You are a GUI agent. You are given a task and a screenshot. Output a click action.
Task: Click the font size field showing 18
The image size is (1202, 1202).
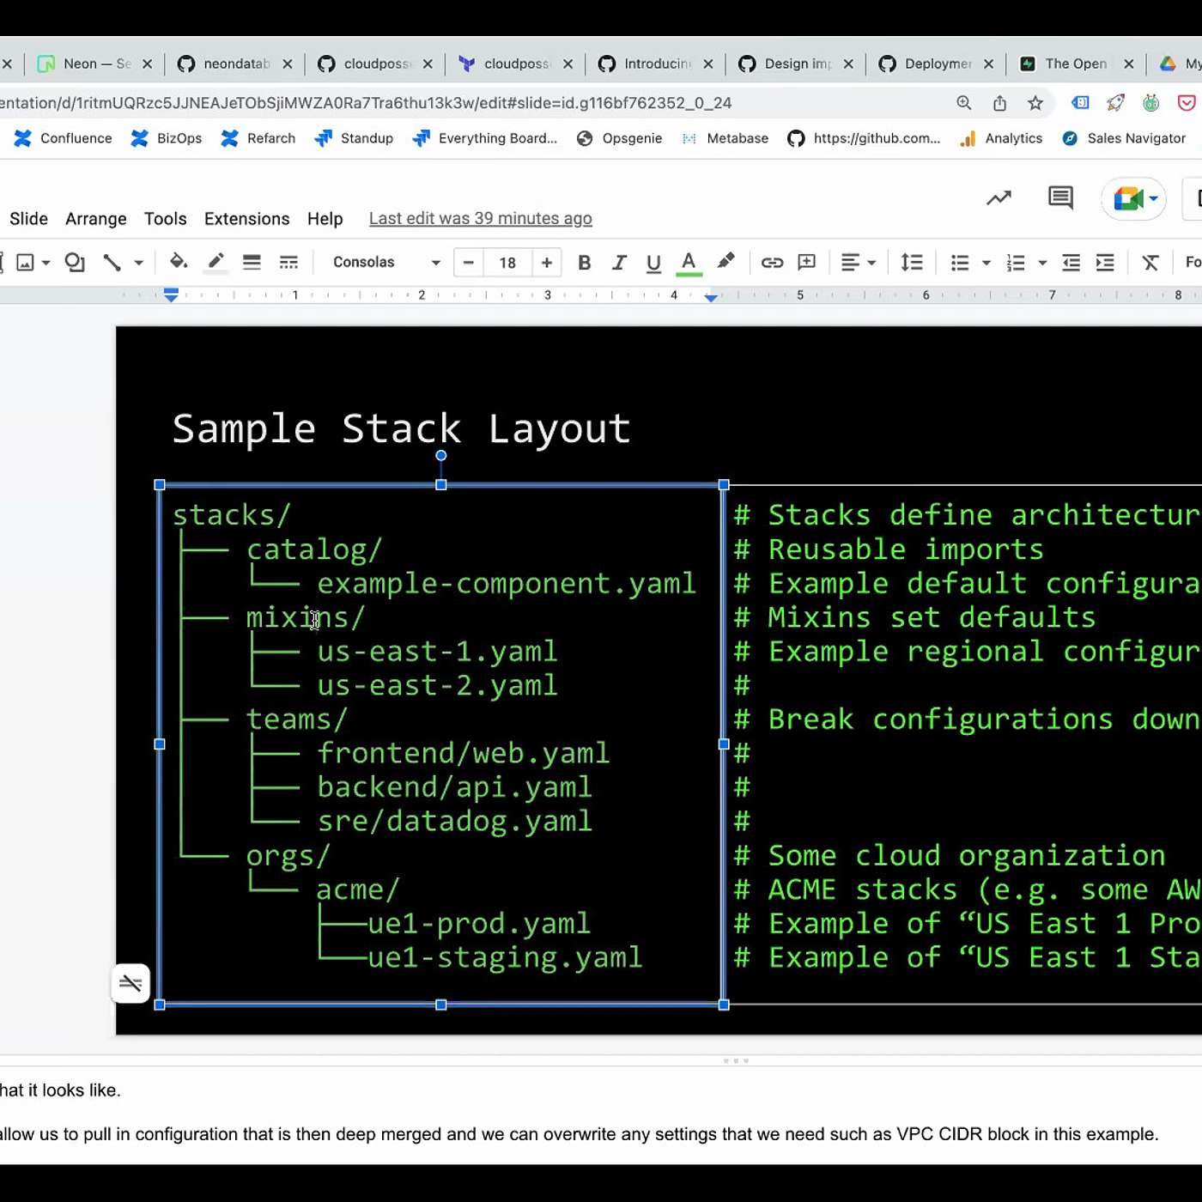click(507, 263)
